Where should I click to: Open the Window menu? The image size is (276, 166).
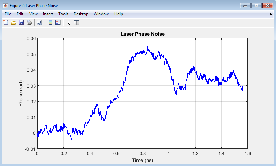pos(101,14)
